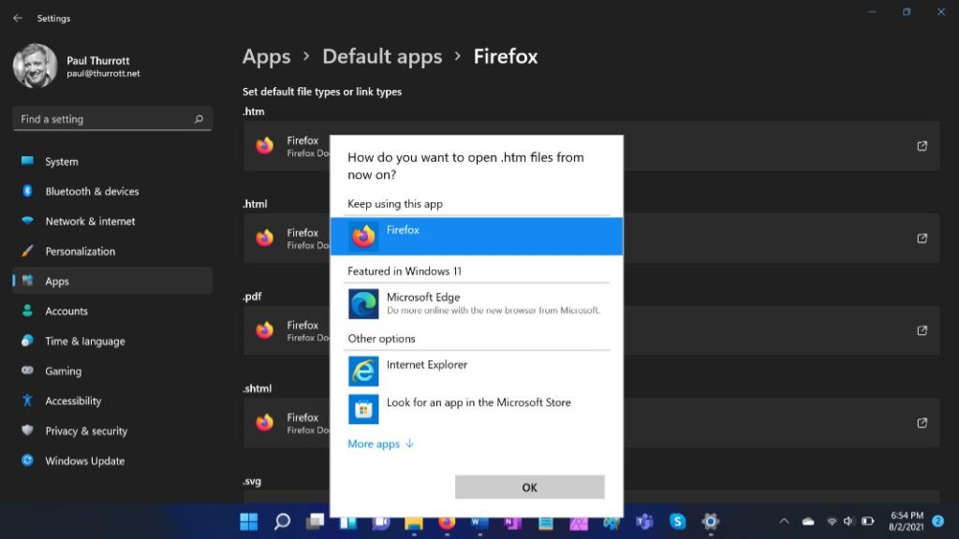
Task: Expand the More apps list
Action: pyautogui.click(x=380, y=444)
